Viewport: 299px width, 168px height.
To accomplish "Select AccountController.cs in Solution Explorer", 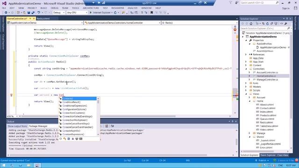I will pos(267,72).
